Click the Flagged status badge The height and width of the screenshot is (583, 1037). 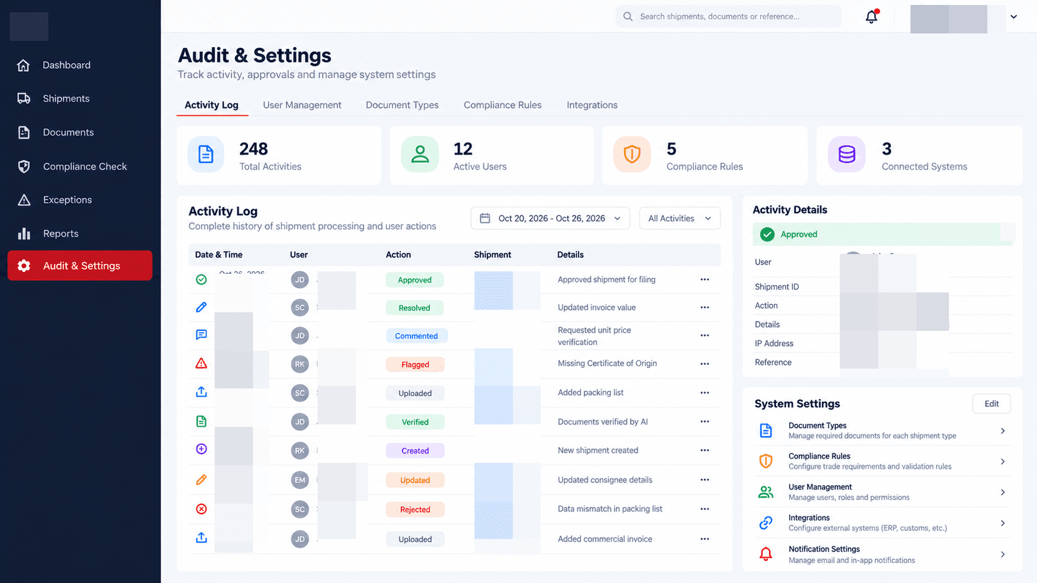(415, 364)
